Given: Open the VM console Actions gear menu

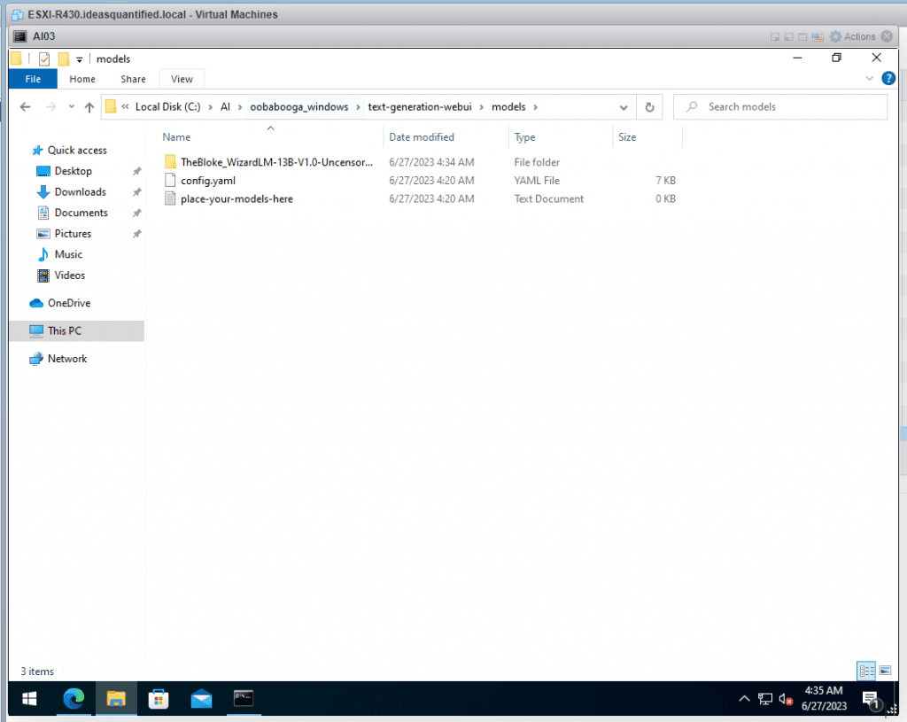Looking at the screenshot, I should coord(853,36).
